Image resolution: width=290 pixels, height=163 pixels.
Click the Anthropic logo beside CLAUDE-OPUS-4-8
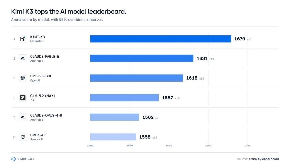[23, 117]
